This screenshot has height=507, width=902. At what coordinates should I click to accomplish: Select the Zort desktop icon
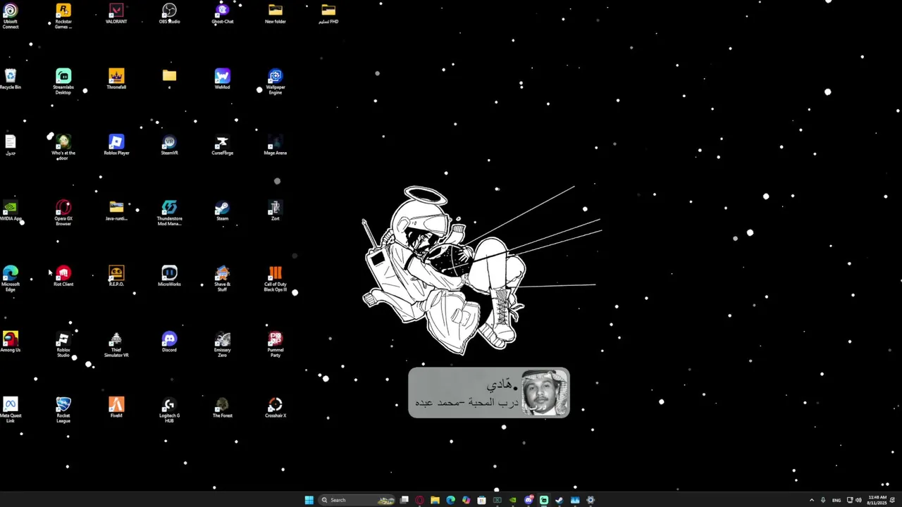click(x=275, y=211)
